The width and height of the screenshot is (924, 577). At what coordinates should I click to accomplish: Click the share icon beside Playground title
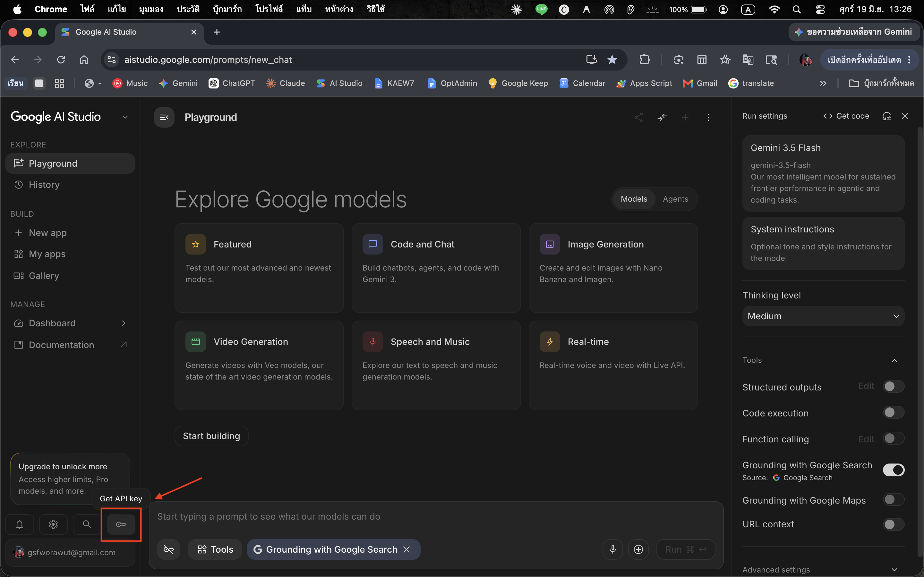(638, 117)
